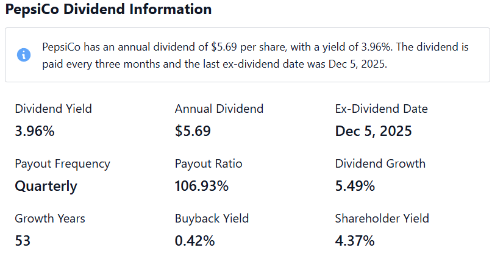Click the PepsiCo Dividend Information heading
Viewport: 492px width, 253px height.
click(x=109, y=9)
